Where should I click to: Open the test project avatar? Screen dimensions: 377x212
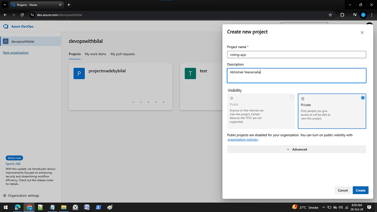click(x=190, y=73)
